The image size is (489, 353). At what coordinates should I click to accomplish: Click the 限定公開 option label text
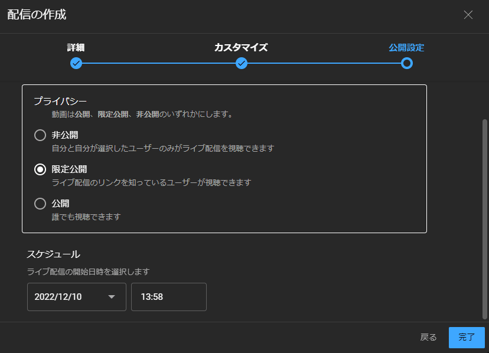pyautogui.click(x=69, y=169)
